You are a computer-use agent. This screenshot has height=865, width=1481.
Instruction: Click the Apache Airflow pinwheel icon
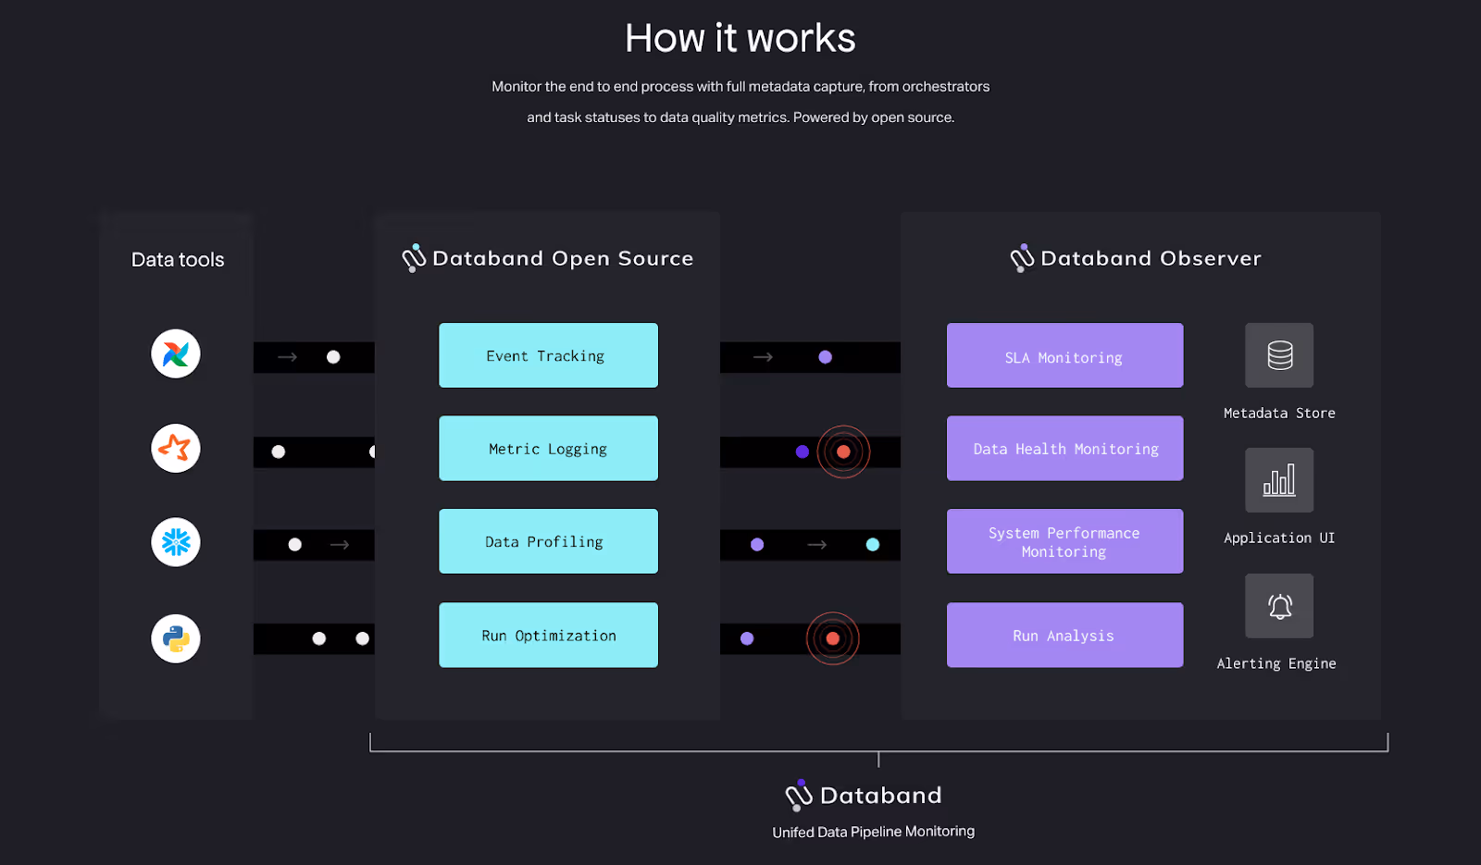click(x=176, y=353)
